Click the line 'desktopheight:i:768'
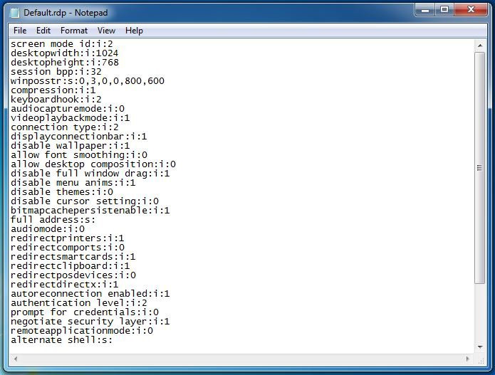Screen dimensions: 495x375 tap(64, 63)
